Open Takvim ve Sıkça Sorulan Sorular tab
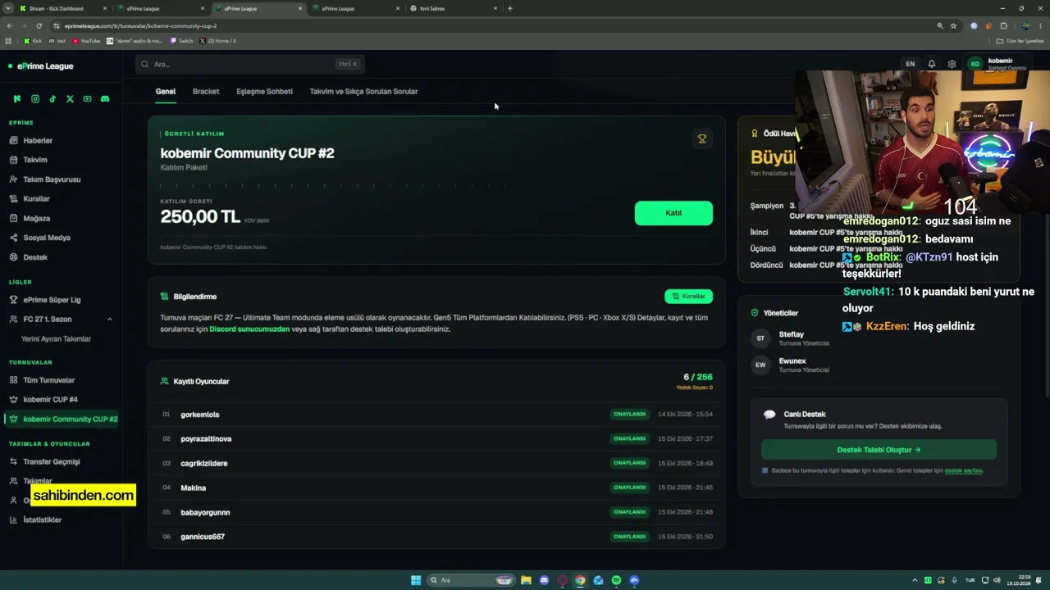 coord(363,92)
